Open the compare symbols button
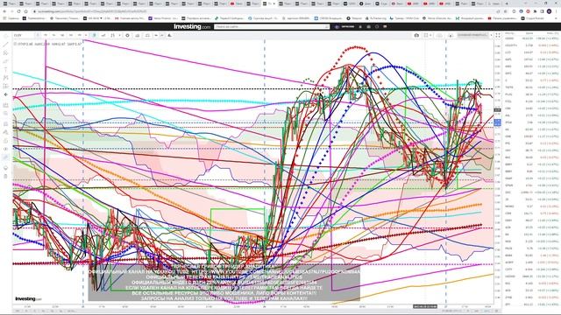 [x=103, y=35]
